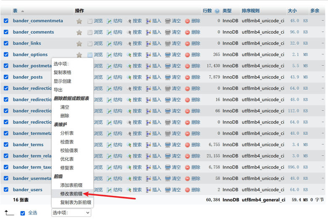The width and height of the screenshot is (328, 222).
Task: Click the favorite star for bander_options
Action: pyautogui.click(x=79, y=55)
